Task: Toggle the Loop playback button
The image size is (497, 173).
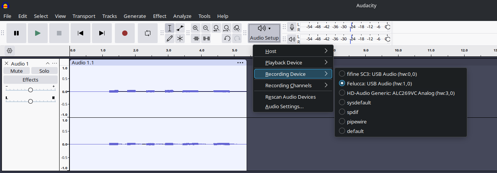Action: click(x=148, y=33)
